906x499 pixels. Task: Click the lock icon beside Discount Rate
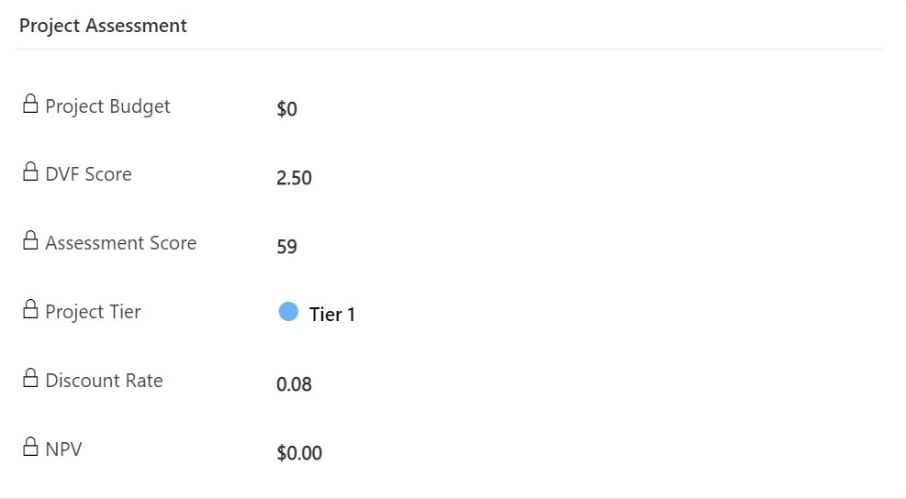point(31,379)
